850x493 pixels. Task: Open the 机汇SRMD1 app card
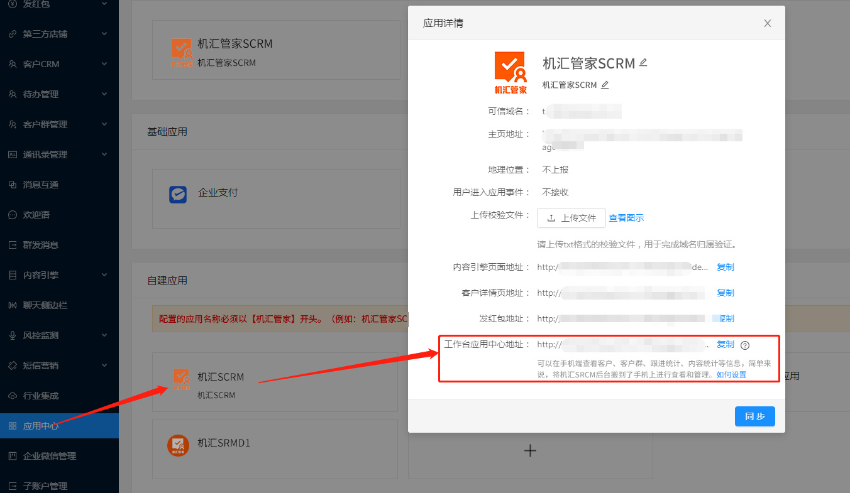tap(275, 450)
